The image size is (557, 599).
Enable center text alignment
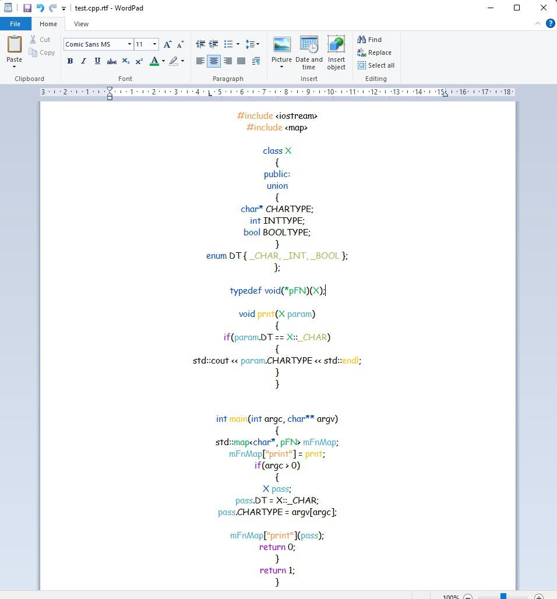(214, 61)
